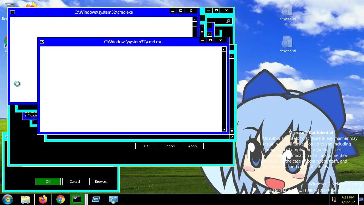Click the Show Desktop button
This screenshot has height=205, width=364.
(361, 199)
